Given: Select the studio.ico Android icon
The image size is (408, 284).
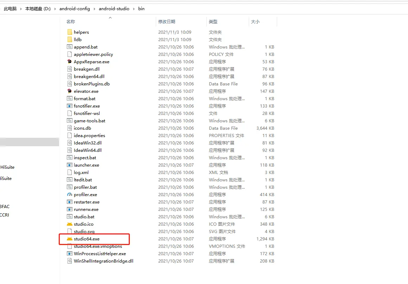Looking at the screenshot, I should pyautogui.click(x=69, y=224).
